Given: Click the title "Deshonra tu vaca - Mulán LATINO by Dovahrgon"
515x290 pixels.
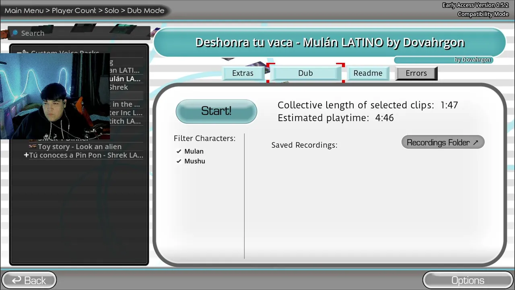Looking at the screenshot, I should click(330, 42).
